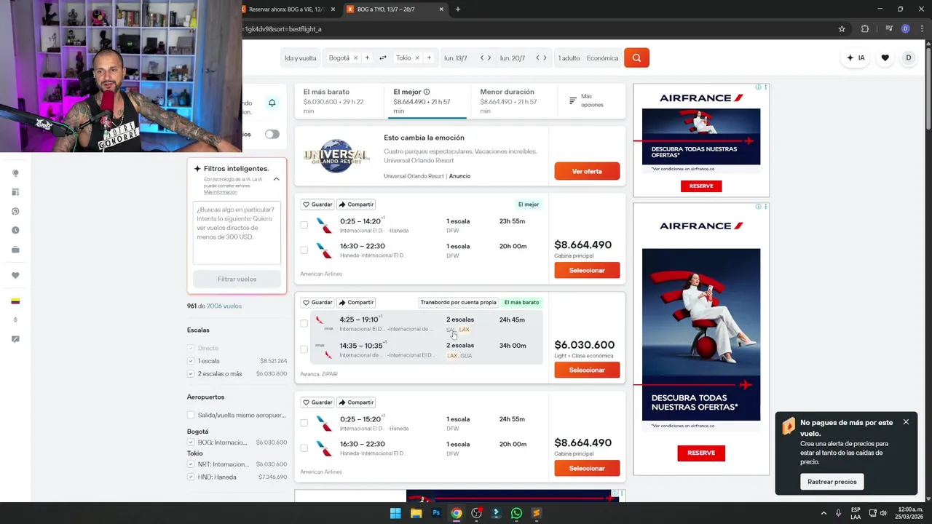Check Salida/vuelta mismo aeropuerto option
Image resolution: width=932 pixels, height=524 pixels.
click(191, 415)
